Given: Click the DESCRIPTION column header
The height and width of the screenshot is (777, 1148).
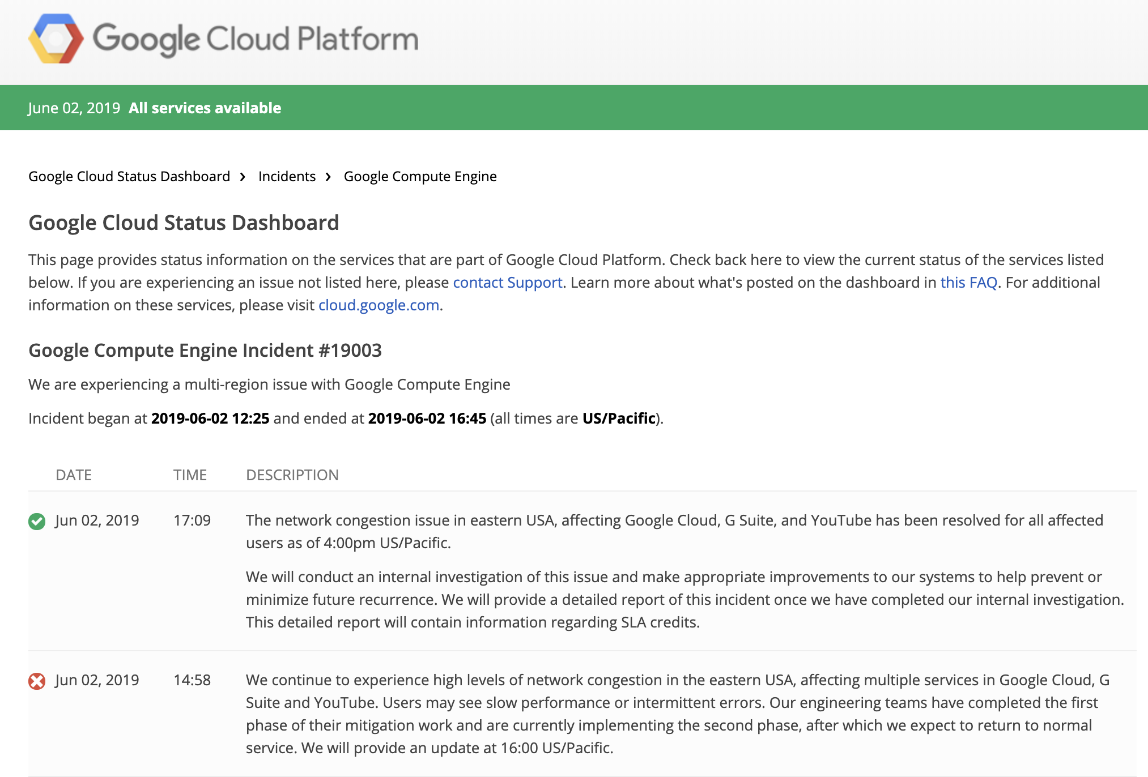Looking at the screenshot, I should 292,475.
